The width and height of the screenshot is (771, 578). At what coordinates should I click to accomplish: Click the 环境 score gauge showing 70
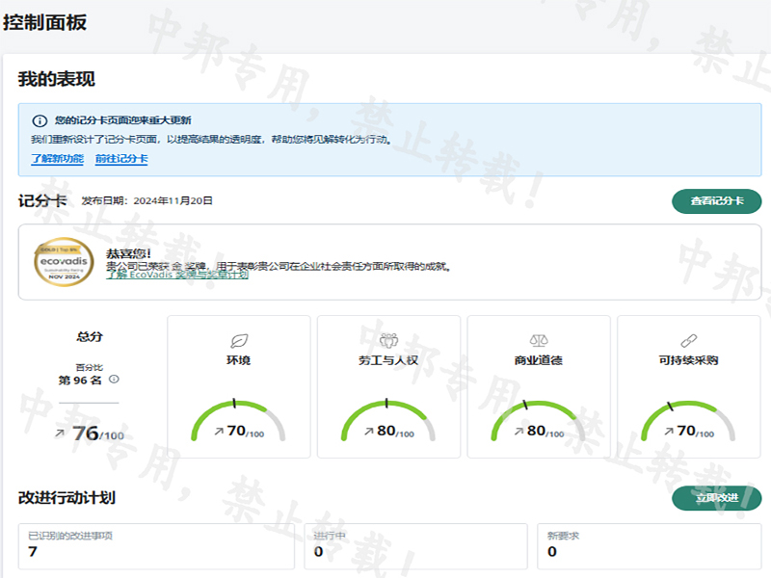[239, 422]
